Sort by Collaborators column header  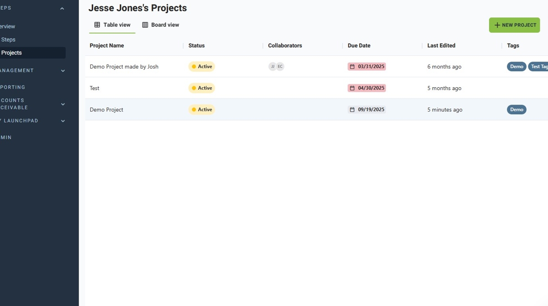pos(285,46)
